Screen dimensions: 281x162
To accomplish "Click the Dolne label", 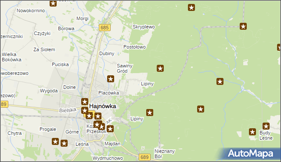I will click(x=69, y=87).
